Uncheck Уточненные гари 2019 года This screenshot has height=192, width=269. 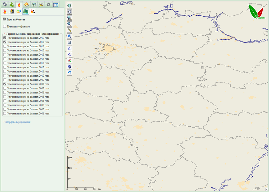pyautogui.click(x=5, y=38)
